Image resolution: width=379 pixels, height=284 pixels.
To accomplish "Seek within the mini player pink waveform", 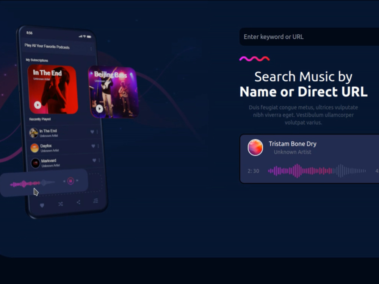I will pyautogui.click(x=32, y=184).
